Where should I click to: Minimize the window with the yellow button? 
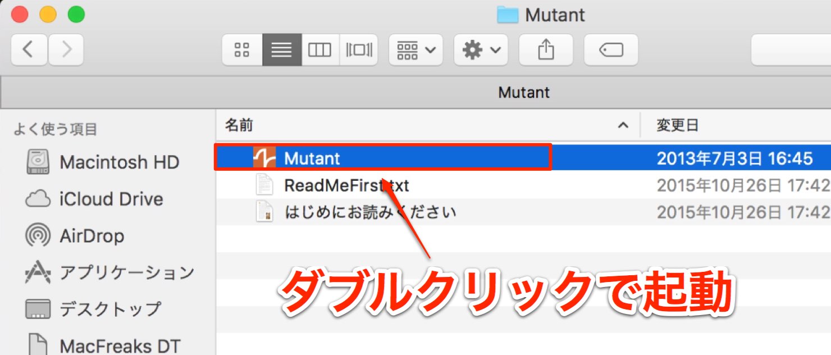[48, 15]
